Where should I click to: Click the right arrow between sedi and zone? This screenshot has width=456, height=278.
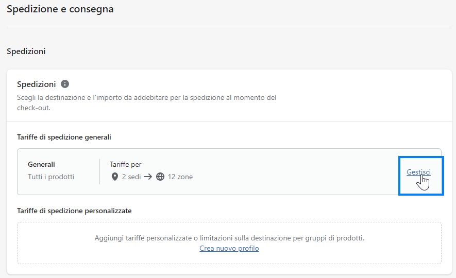(148, 177)
